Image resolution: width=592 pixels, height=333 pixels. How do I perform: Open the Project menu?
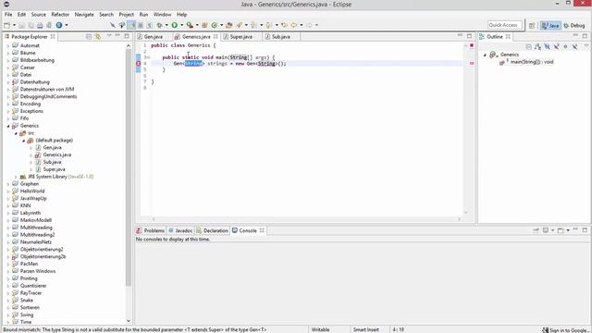coord(127,15)
